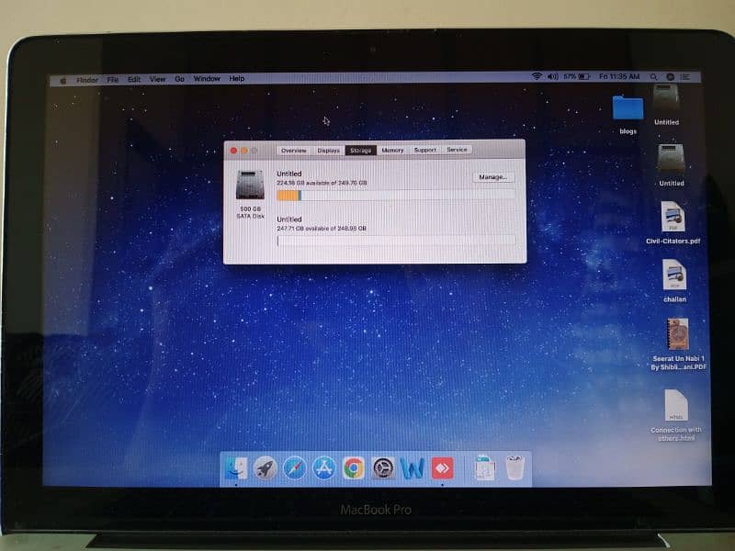Launch Safari from the Dock
Image resolution: width=735 pixels, height=551 pixels.
tap(295, 468)
